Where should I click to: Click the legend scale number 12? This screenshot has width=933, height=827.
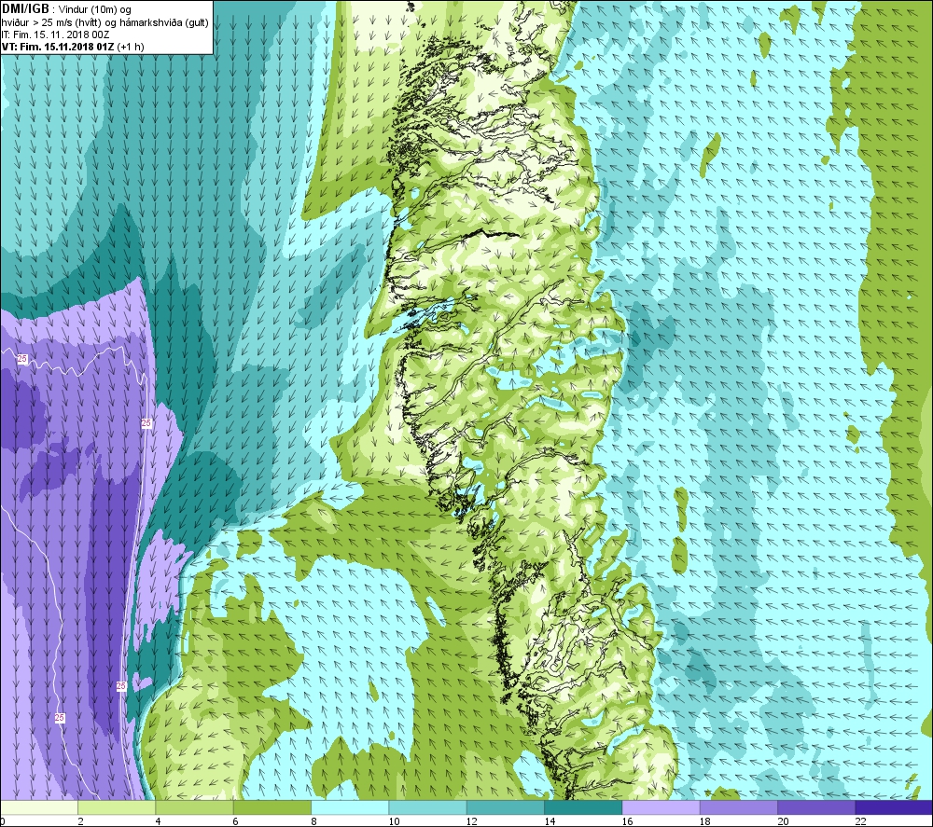pyautogui.click(x=472, y=821)
